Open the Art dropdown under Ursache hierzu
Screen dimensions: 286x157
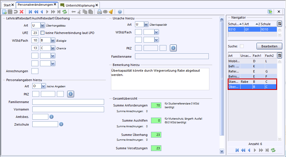click(146, 25)
